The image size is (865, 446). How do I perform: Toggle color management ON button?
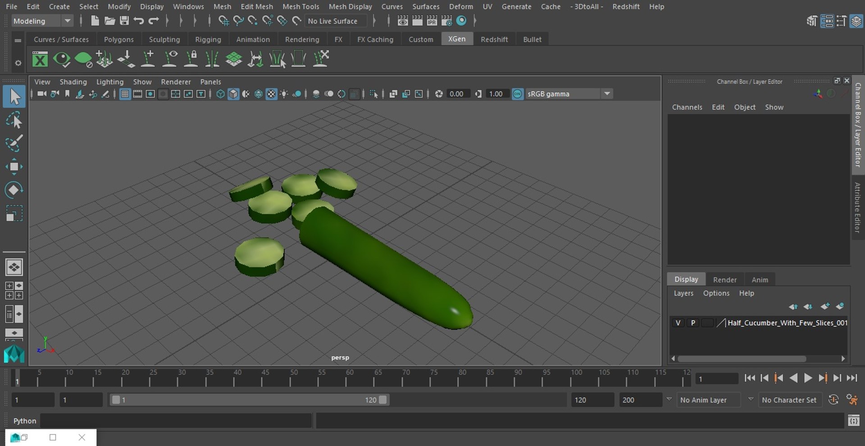[518, 94]
